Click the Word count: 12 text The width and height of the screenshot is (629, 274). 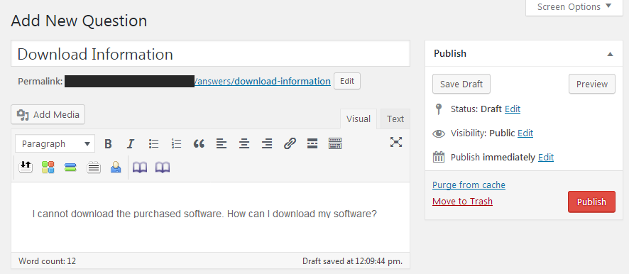point(47,261)
